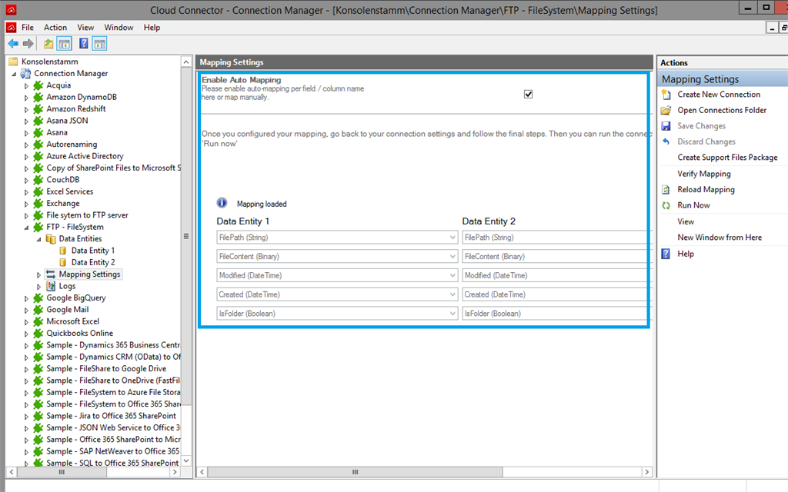This screenshot has width=788, height=492.
Task: Toggle the Show/Hide Action Pane toolbar icon
Action: [x=99, y=44]
